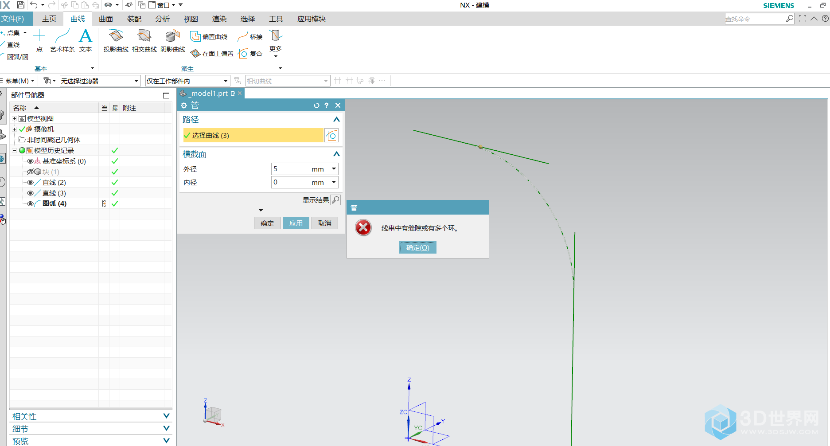Select the Composite (复合) curve tool
The image size is (830, 446).
click(250, 54)
